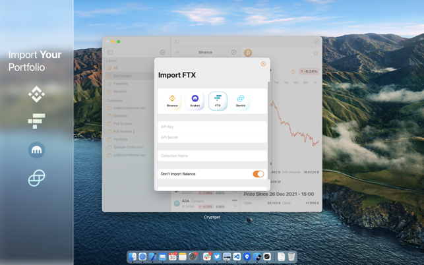Switch the chart to 1M range
The height and width of the screenshot is (265, 424).
286,82
